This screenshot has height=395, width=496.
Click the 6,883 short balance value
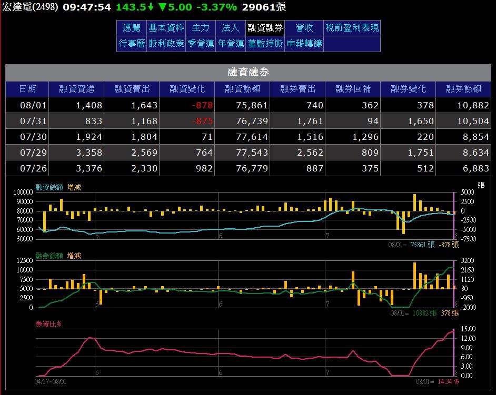point(476,168)
